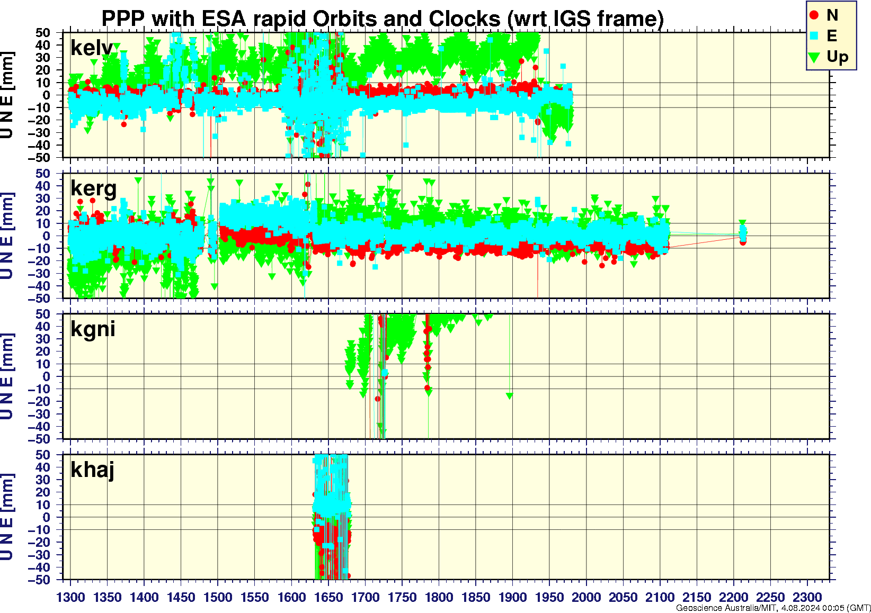Click the kerg panel U N E [mm] axis label
This screenshot has width=871, height=613.
pyautogui.click(x=7, y=236)
